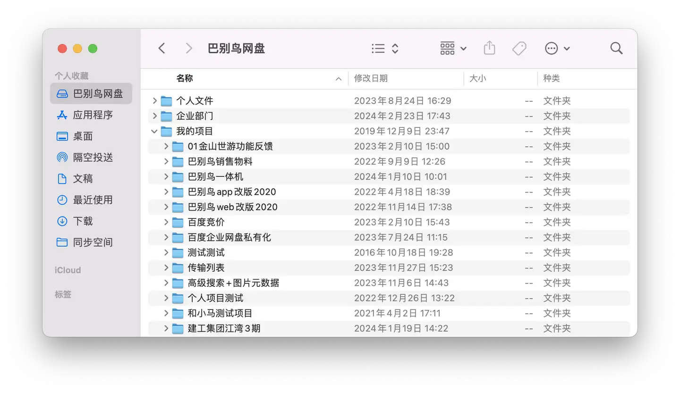This screenshot has width=680, height=393.
Task: Click the Share toolbar icon
Action: 489,48
